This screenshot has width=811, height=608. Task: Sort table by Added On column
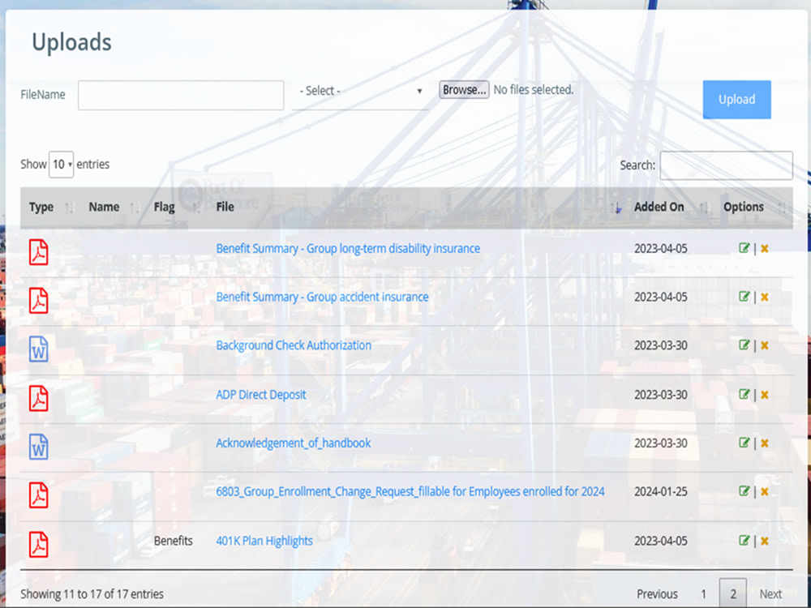coord(670,208)
